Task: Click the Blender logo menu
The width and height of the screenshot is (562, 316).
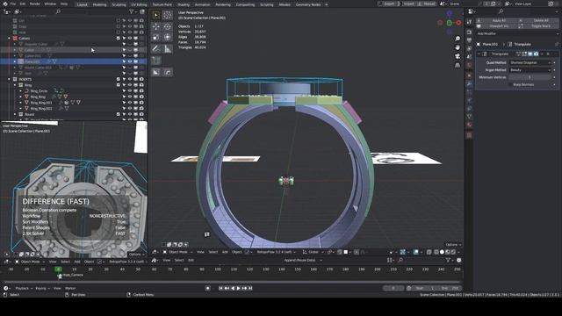Action: pos(5,4)
